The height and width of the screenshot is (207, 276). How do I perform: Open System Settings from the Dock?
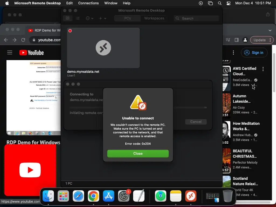[x=123, y=196]
